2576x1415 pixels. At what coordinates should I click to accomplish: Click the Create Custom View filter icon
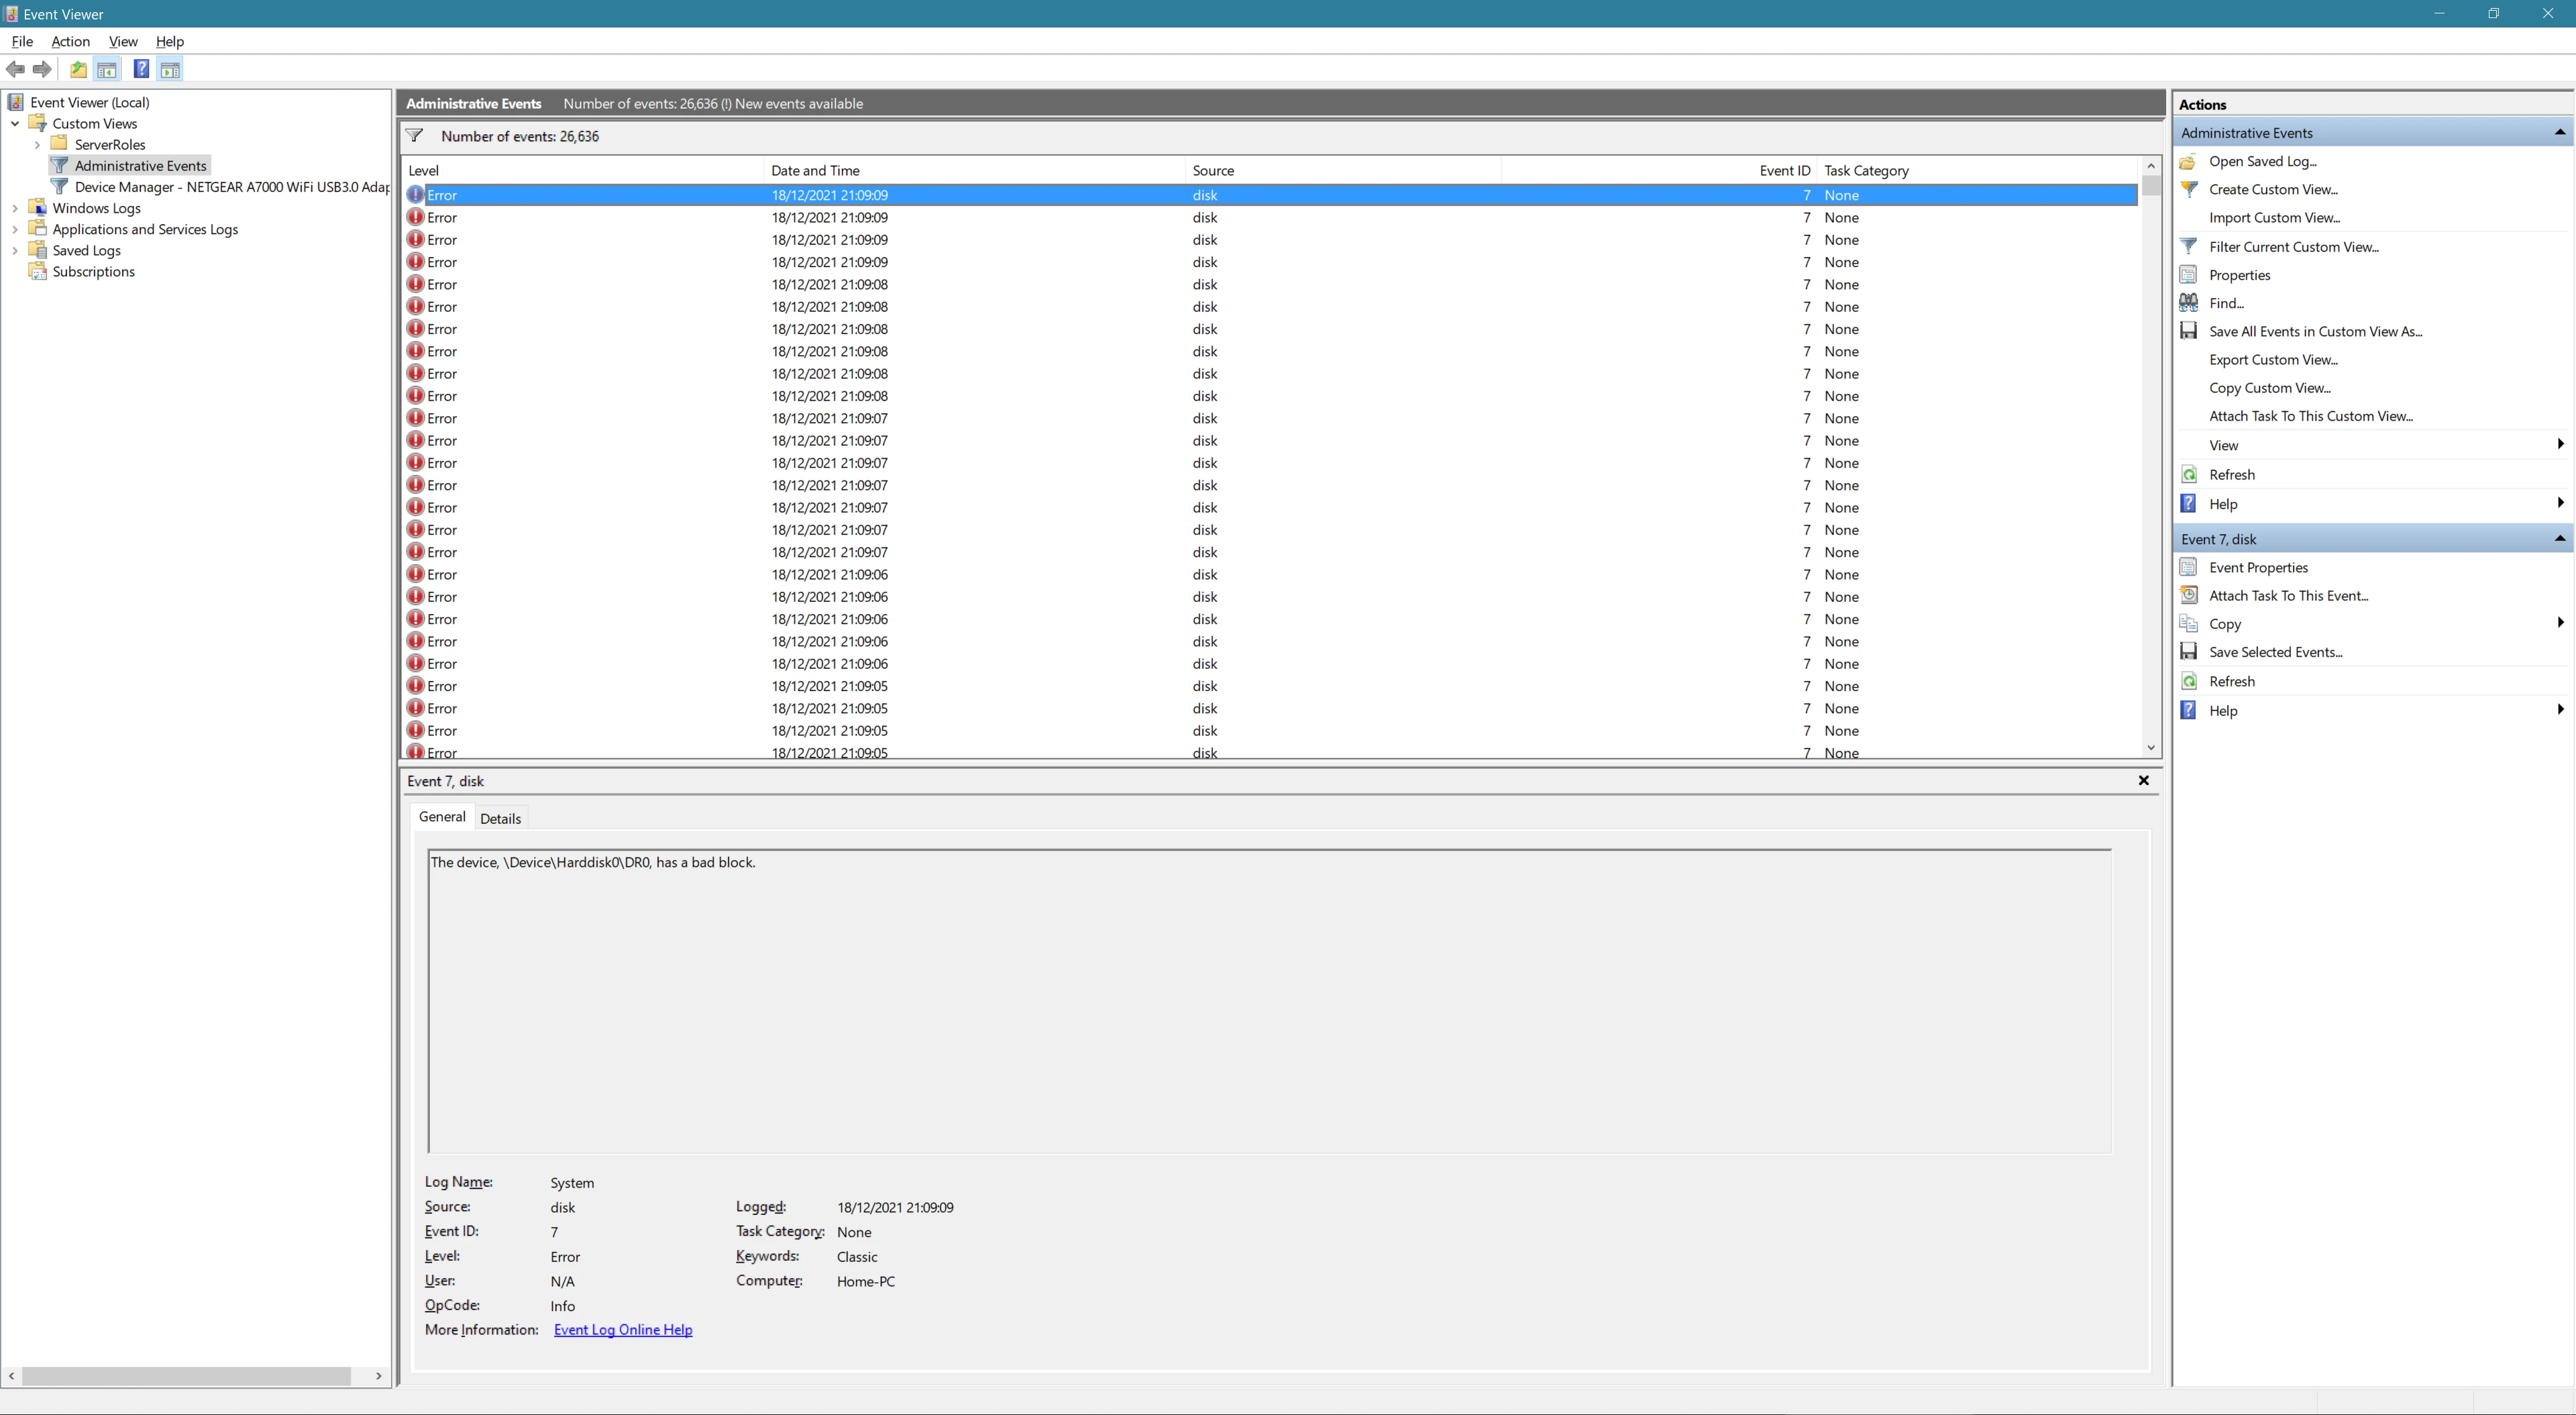click(x=2189, y=189)
